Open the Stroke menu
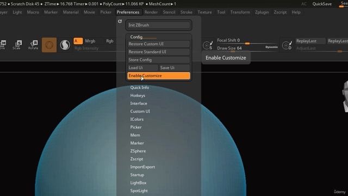 187,12
